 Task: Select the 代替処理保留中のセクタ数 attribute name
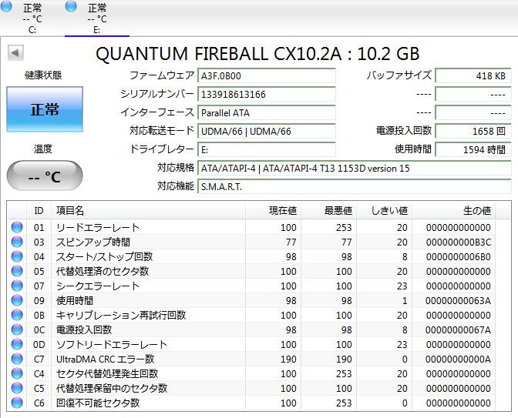point(112,388)
